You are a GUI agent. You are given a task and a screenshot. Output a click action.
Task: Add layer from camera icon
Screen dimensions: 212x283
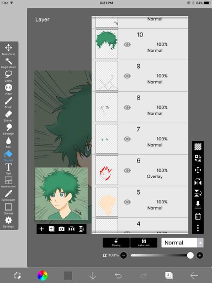tap(61, 229)
